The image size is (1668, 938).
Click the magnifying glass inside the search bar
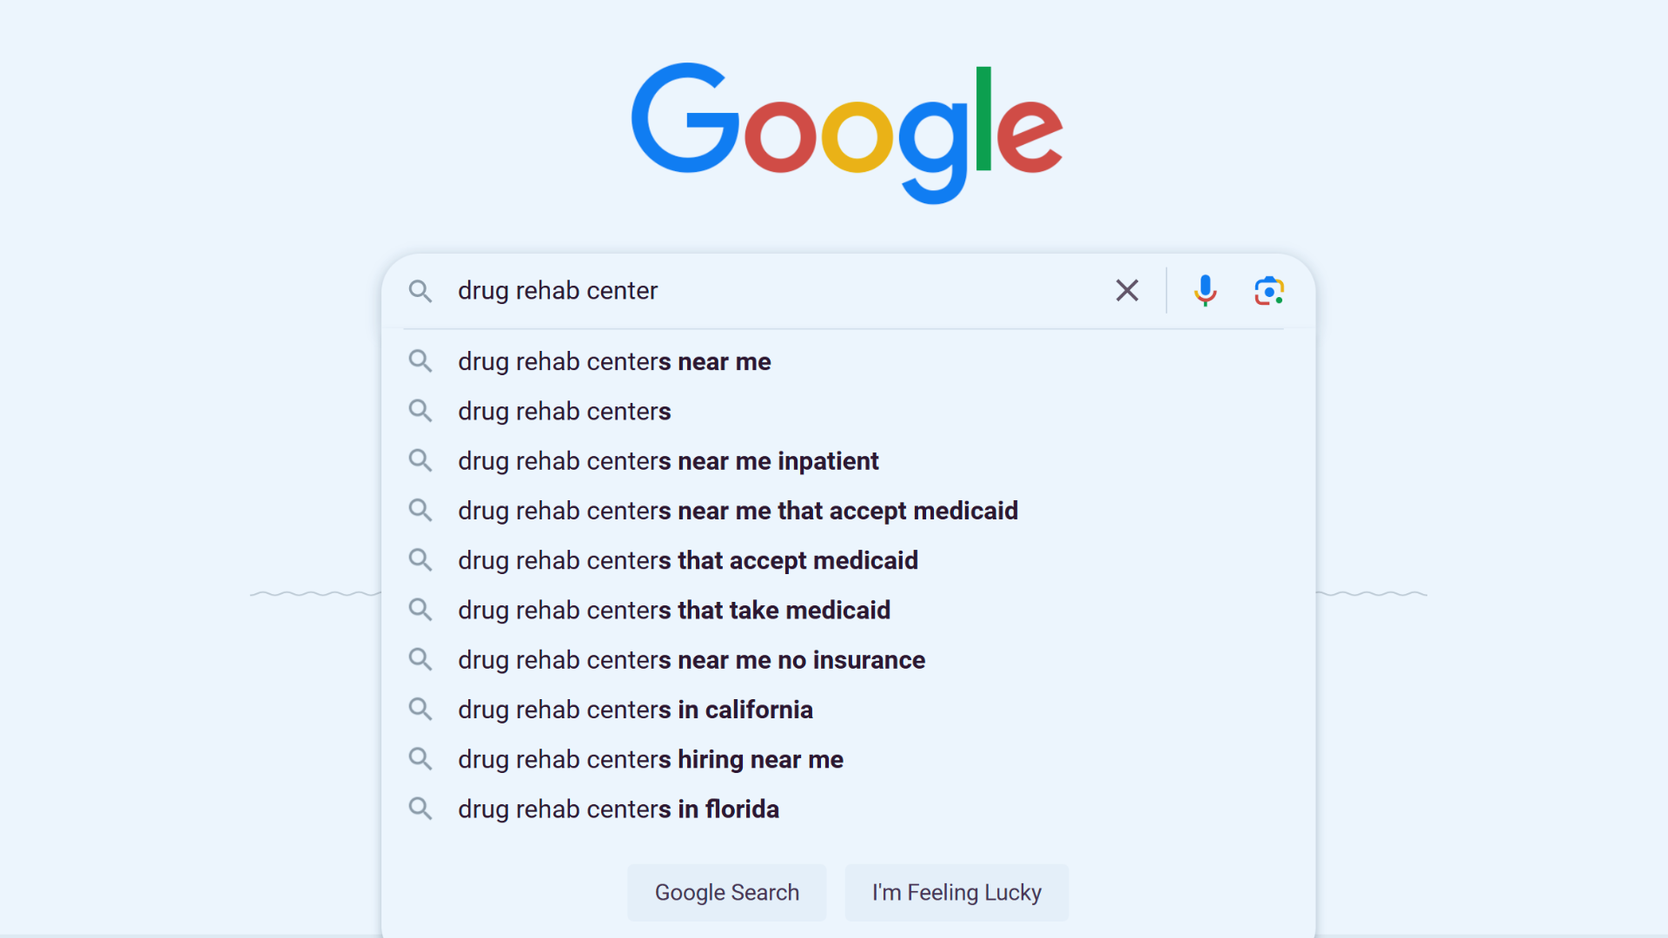pyautogui.click(x=420, y=291)
